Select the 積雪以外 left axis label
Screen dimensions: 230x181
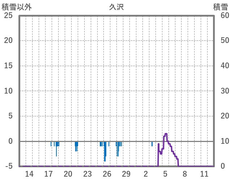coord(17,7)
